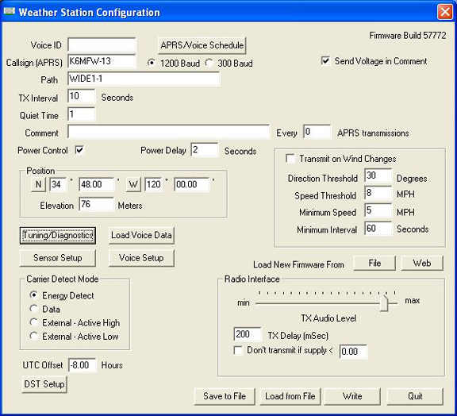Enable Transmit on Wind Changes

tap(290, 159)
